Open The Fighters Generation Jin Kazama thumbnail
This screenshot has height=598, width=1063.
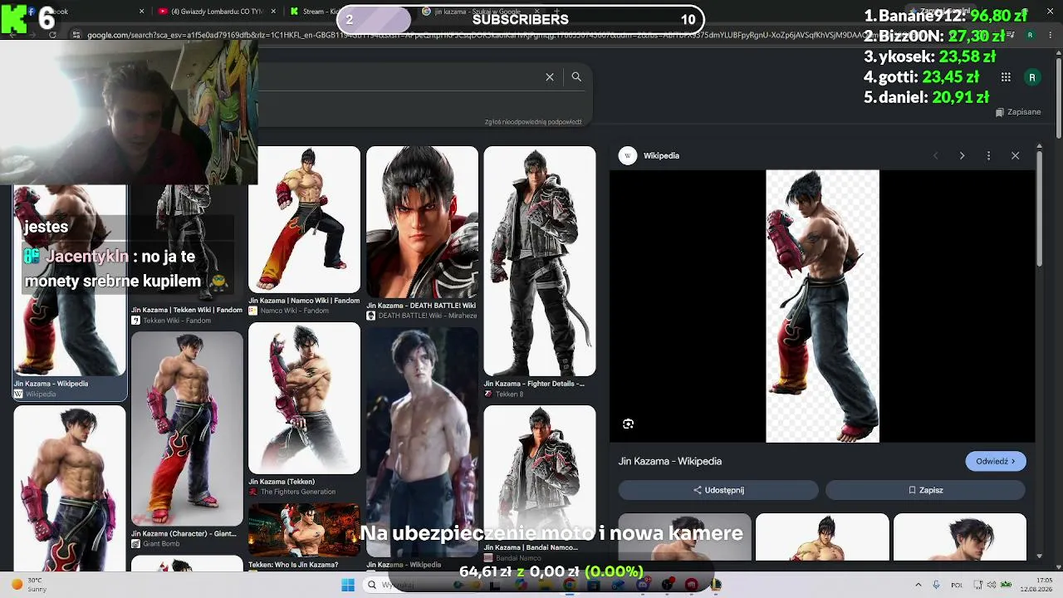coord(305,398)
